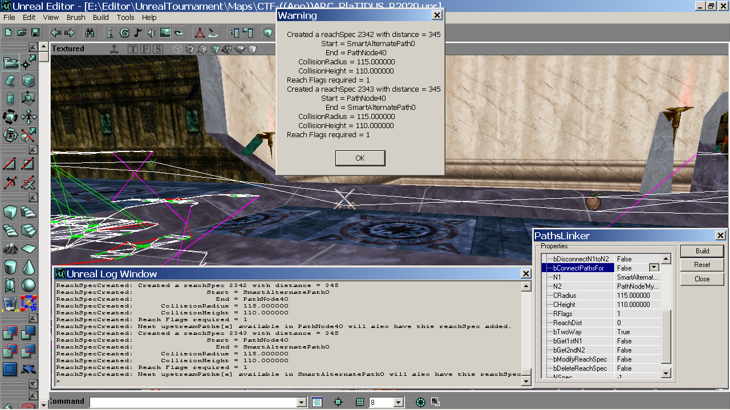Open the Sound browser speaker icon
This screenshot has height=410, width=730.
click(x=152, y=32)
